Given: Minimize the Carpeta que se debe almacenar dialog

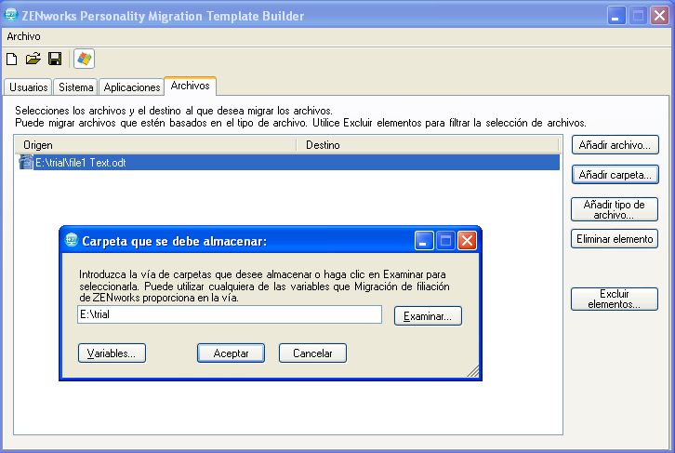Looking at the screenshot, I should (x=424, y=241).
